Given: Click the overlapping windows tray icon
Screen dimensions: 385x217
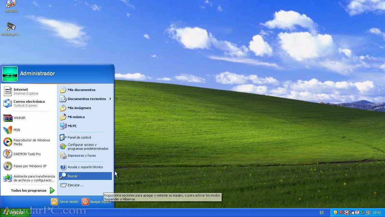Looking at the screenshot, I should pyautogui.click(x=368, y=212).
